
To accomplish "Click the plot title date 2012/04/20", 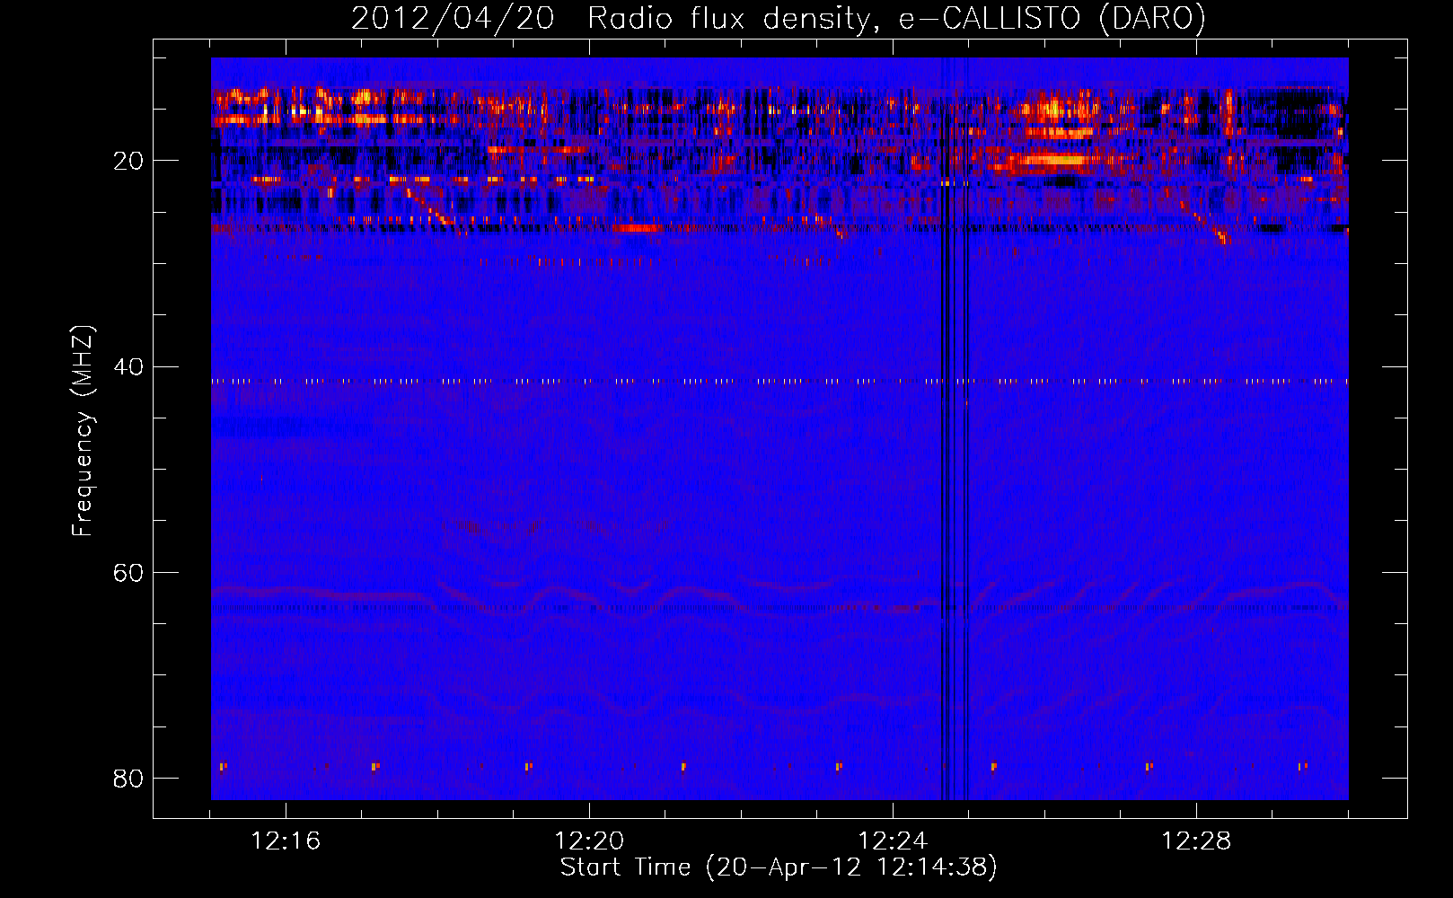I will [x=453, y=19].
